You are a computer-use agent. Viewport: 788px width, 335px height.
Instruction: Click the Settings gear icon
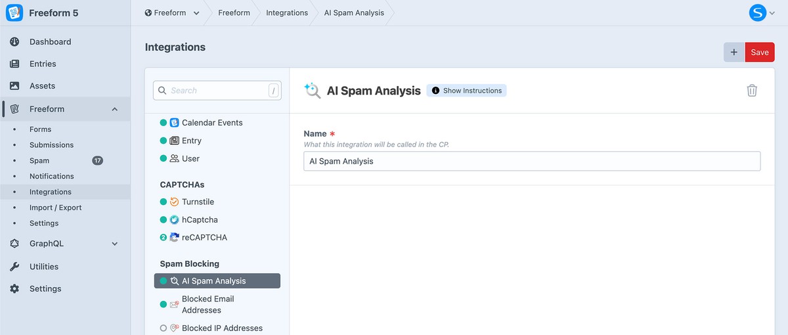pyautogui.click(x=14, y=289)
